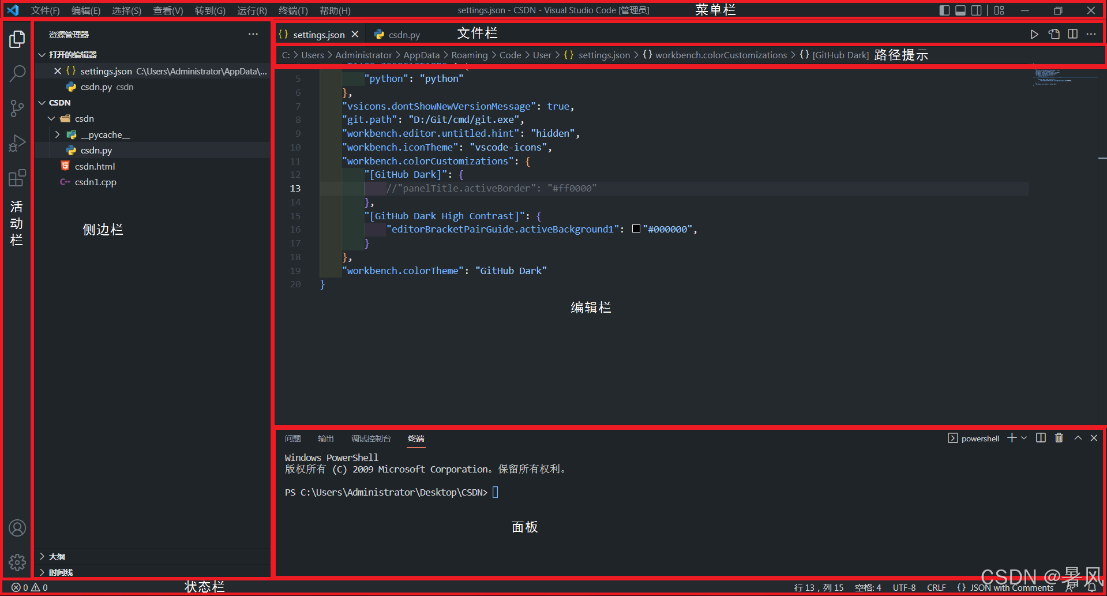
Task: Kill the powershell terminal with trash icon
Action: 1059,438
